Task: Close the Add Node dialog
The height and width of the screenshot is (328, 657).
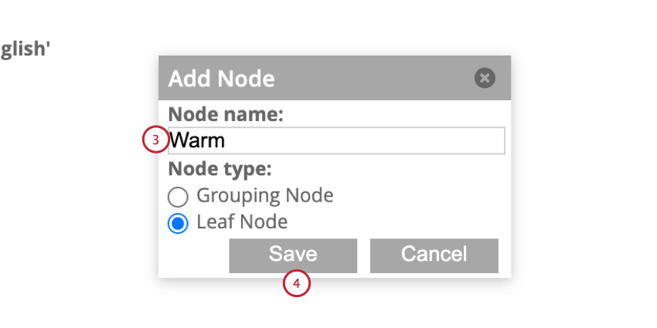Action: [485, 78]
